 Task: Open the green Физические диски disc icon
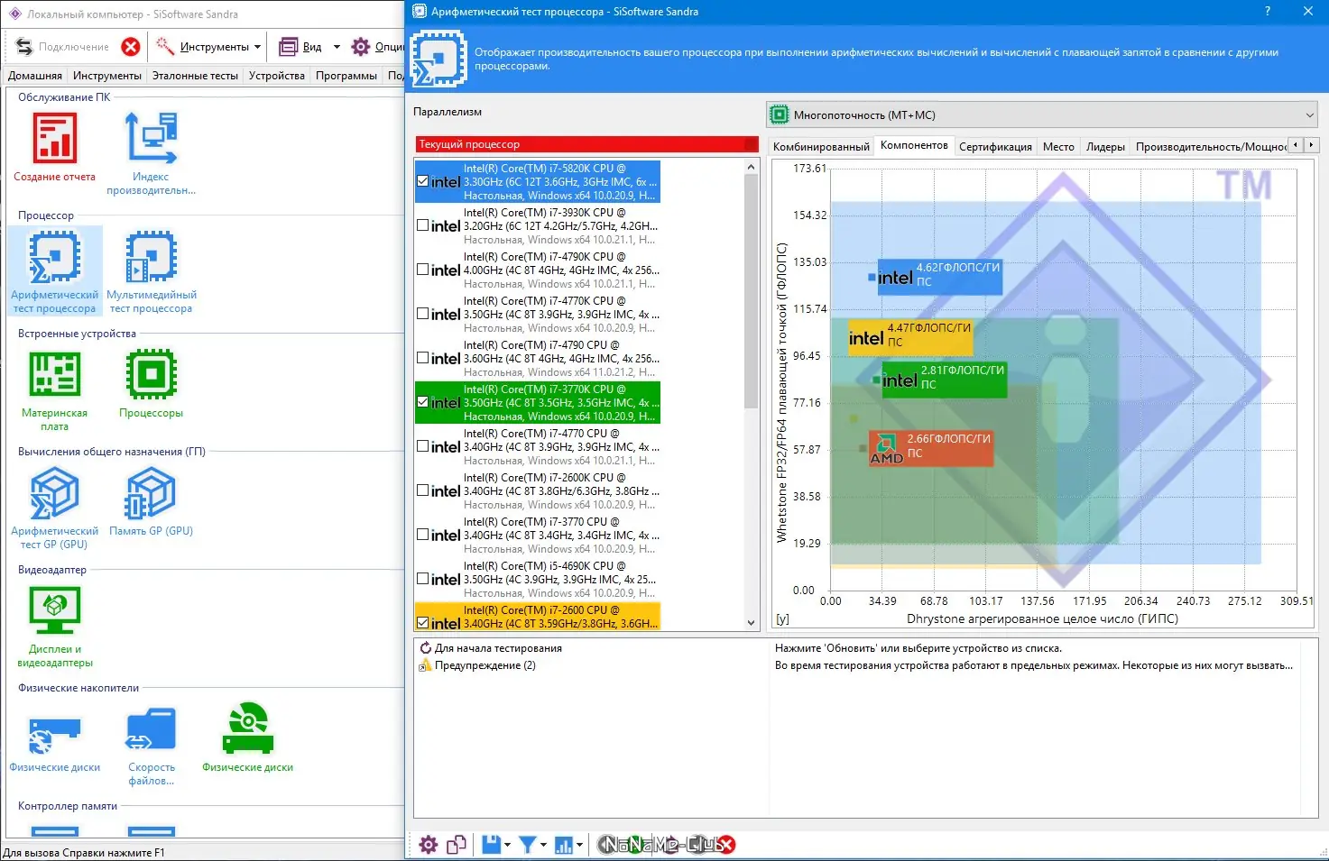tap(248, 728)
